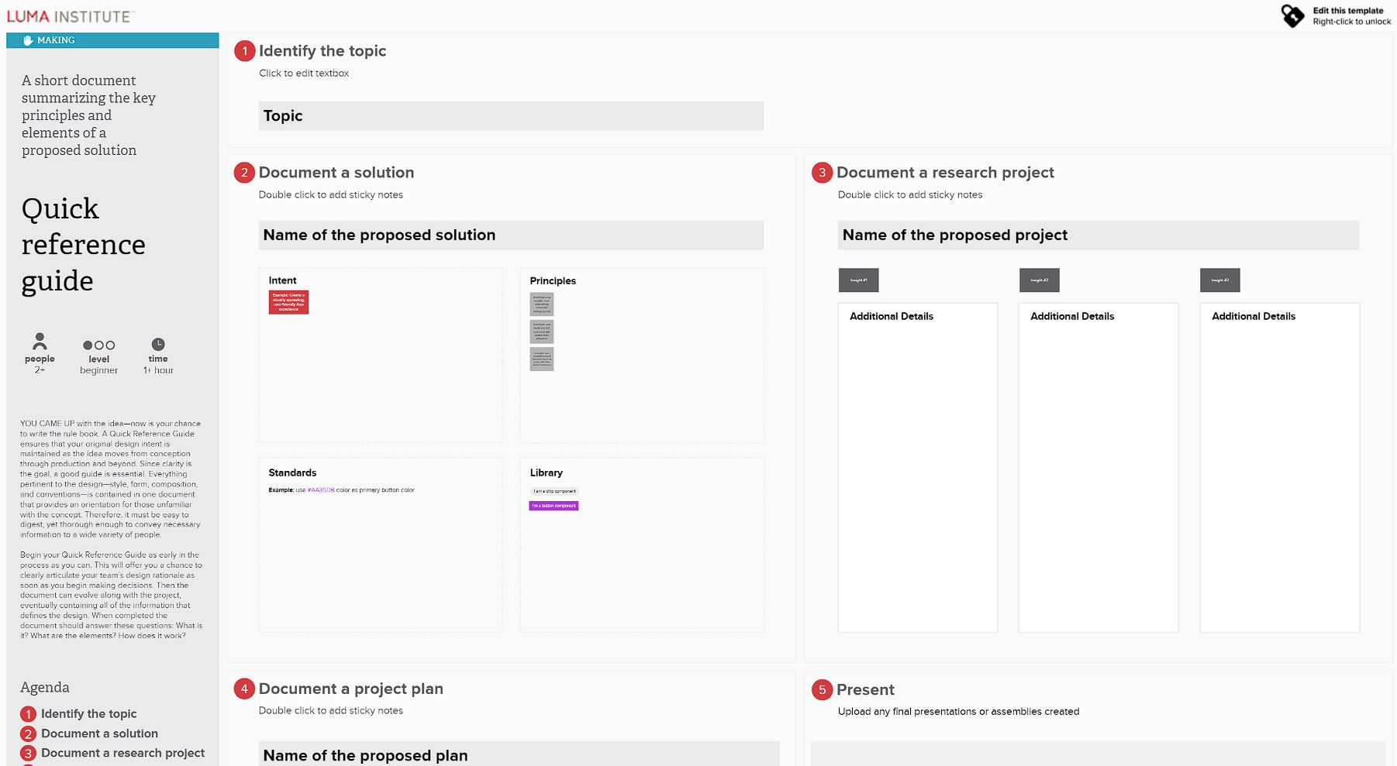Click the Name of the proposed plan field
The height and width of the screenshot is (766, 1397).
519,754
